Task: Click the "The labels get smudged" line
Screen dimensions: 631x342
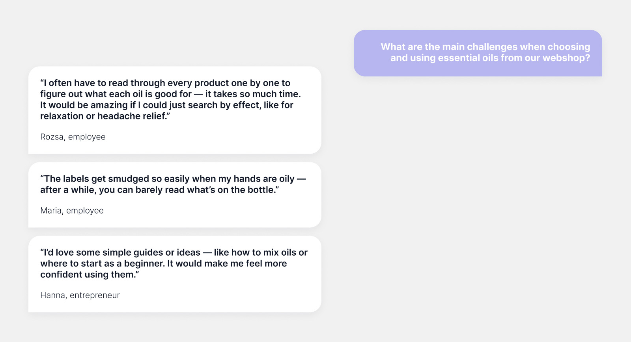Action: point(173,179)
